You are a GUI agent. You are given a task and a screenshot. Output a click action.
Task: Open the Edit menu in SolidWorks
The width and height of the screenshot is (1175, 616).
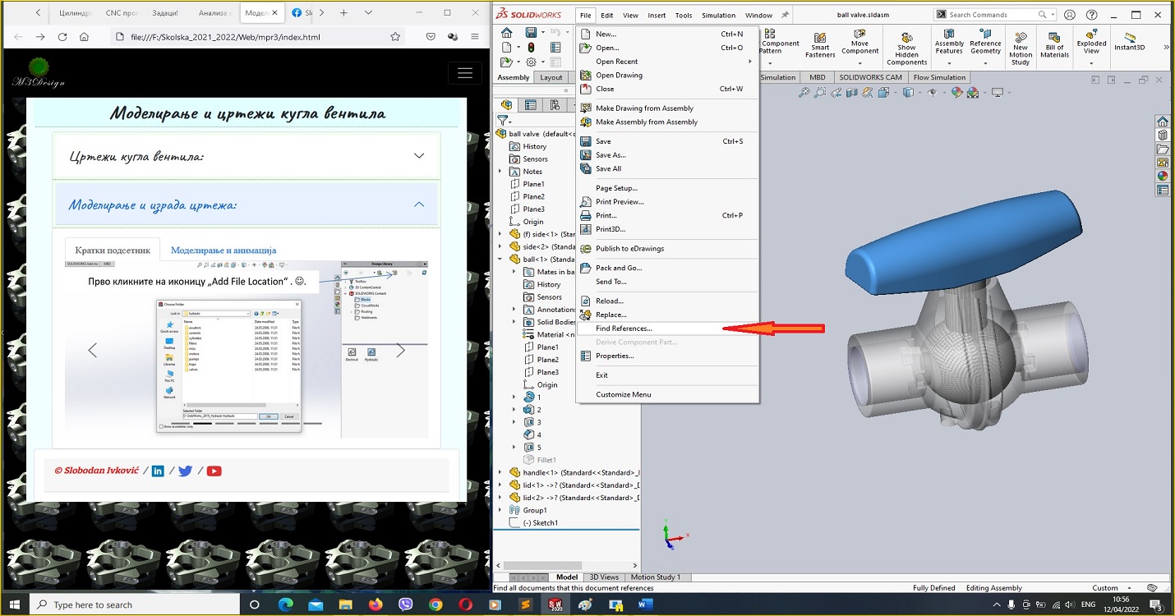(606, 15)
